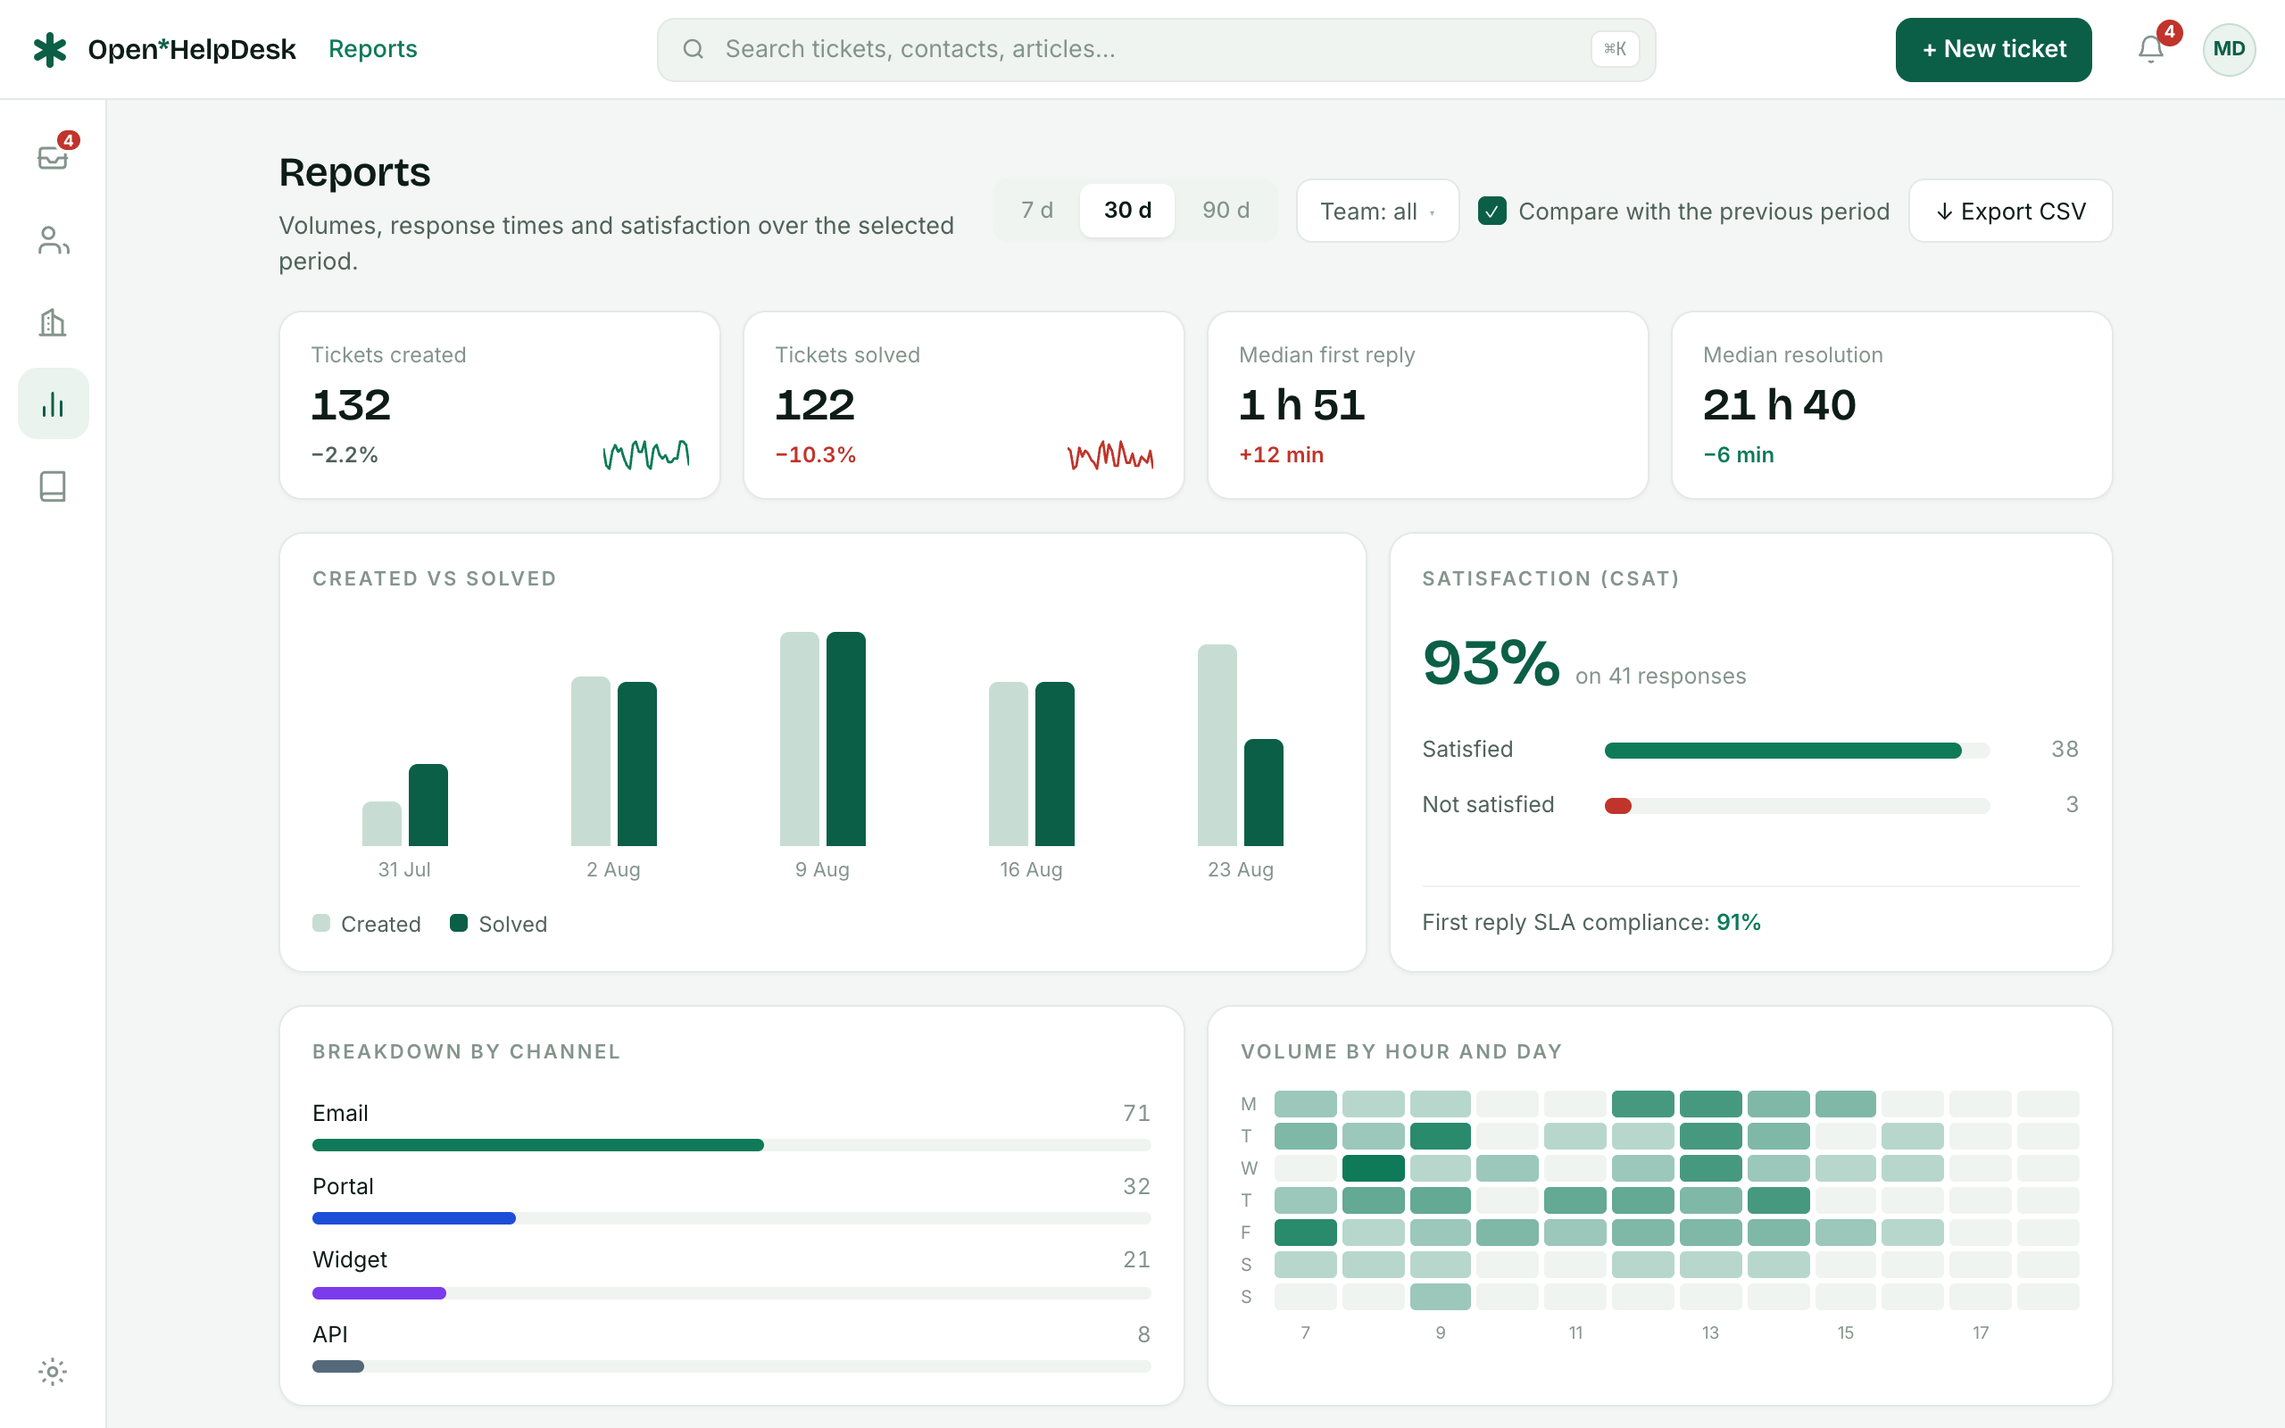This screenshot has width=2285, height=1428.
Task: Click the Widget channel bar
Action: 732,1293
